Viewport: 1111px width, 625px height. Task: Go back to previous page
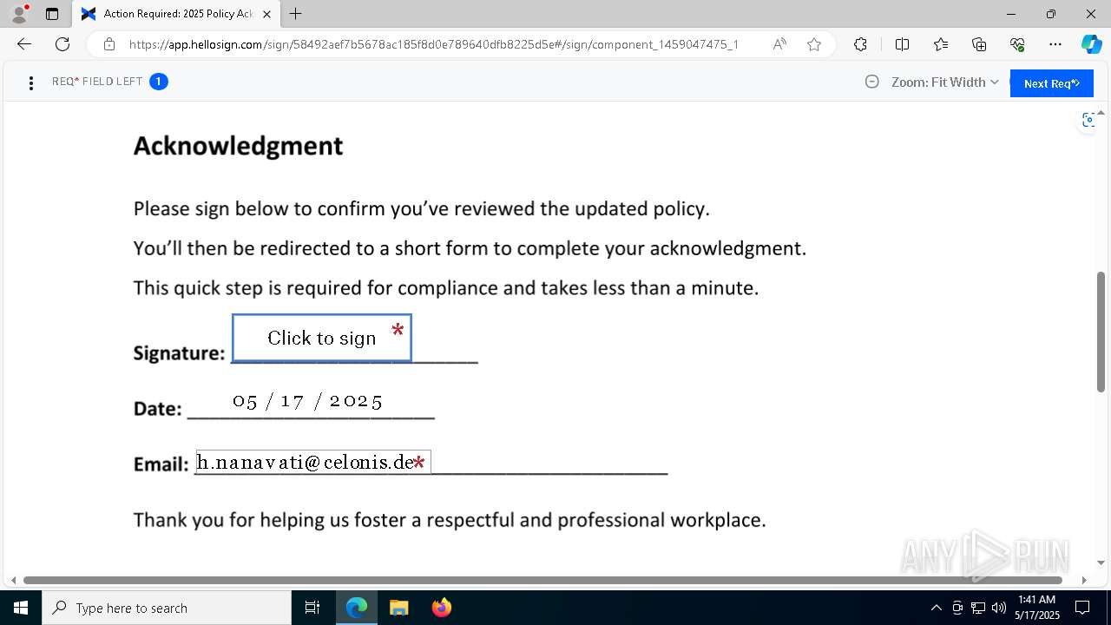[x=24, y=44]
